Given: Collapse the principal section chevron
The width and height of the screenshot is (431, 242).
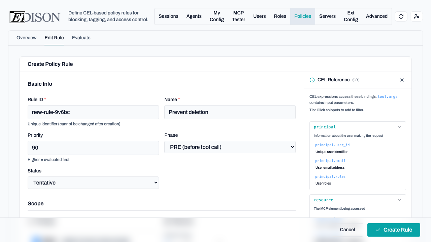Looking at the screenshot, I should click(399, 127).
